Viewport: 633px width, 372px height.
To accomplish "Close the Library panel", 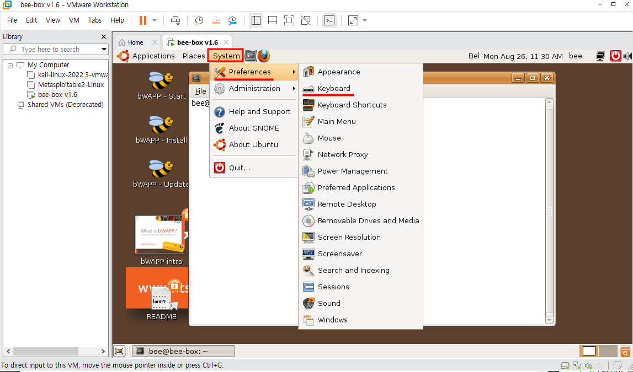I will [103, 37].
